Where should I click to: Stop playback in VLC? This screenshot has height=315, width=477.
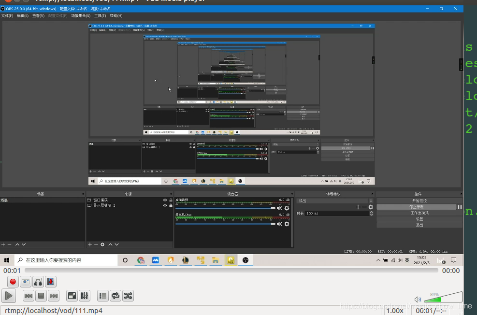41,296
